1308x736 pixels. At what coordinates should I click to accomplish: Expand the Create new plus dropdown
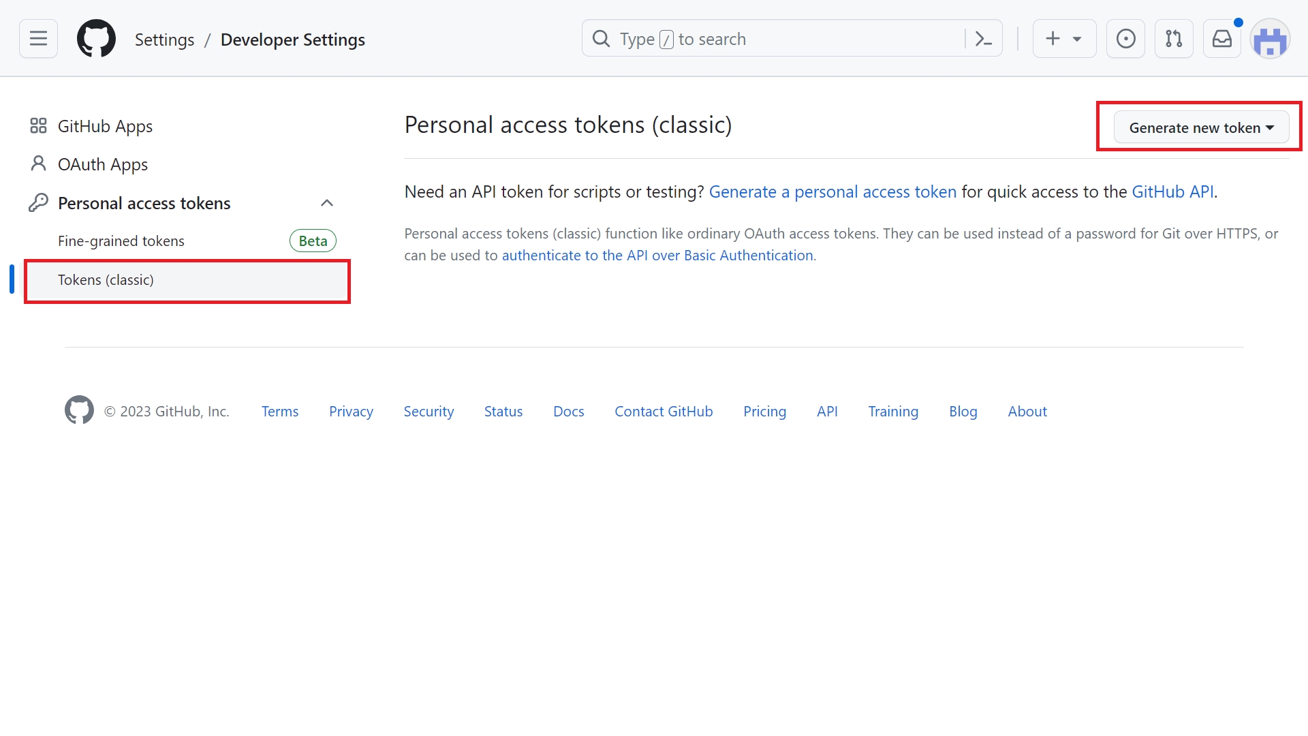pyautogui.click(x=1063, y=39)
